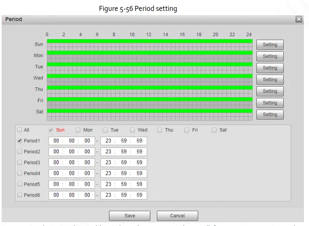Screen dimensions: 309x226
Task: Enable the Sat day checkbox
Action: [x=214, y=130]
